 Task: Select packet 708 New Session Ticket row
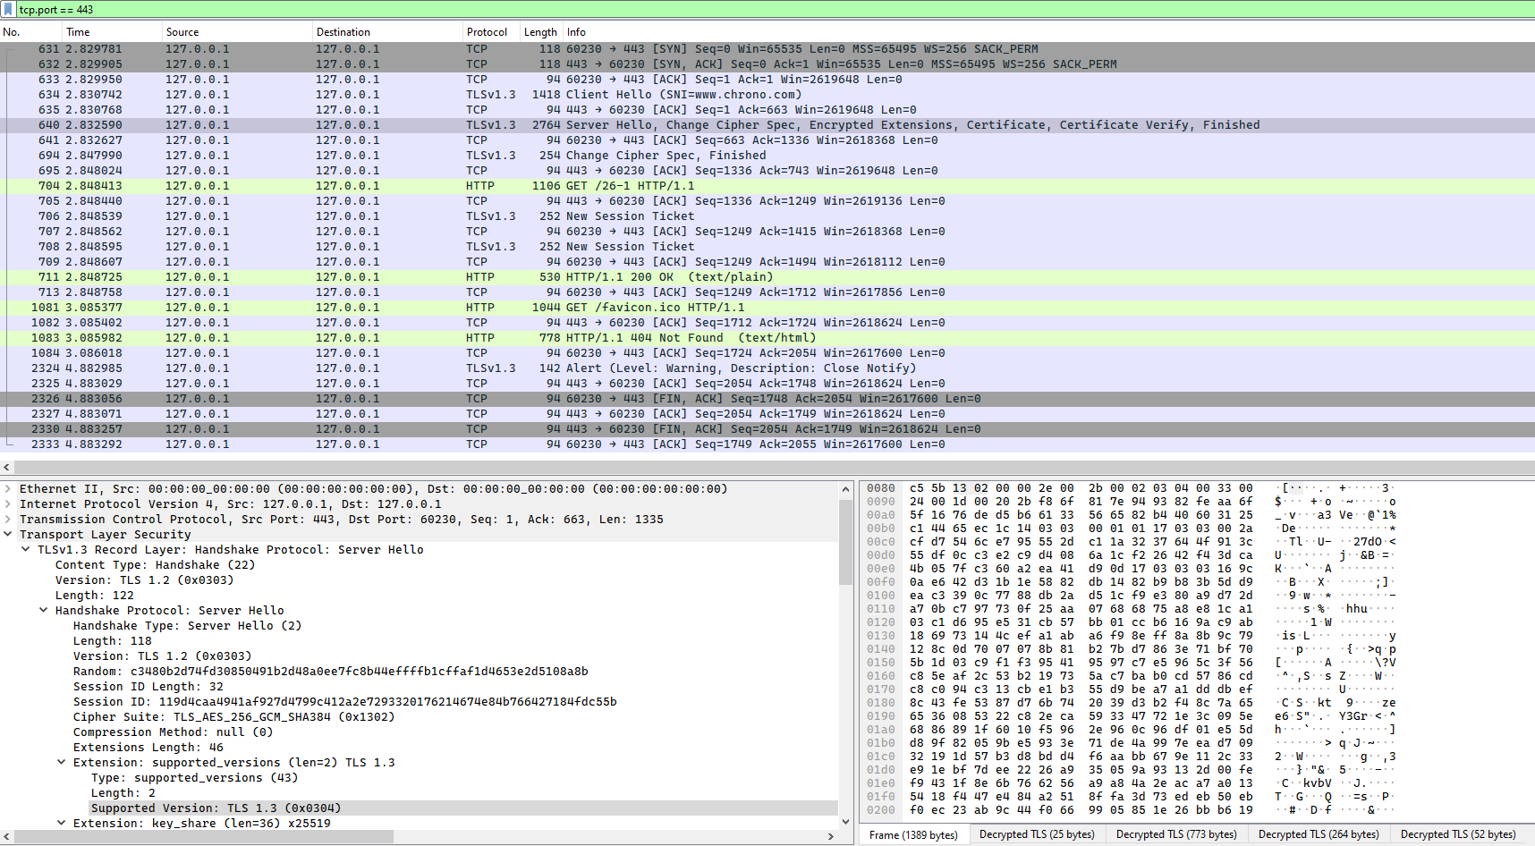click(x=767, y=246)
